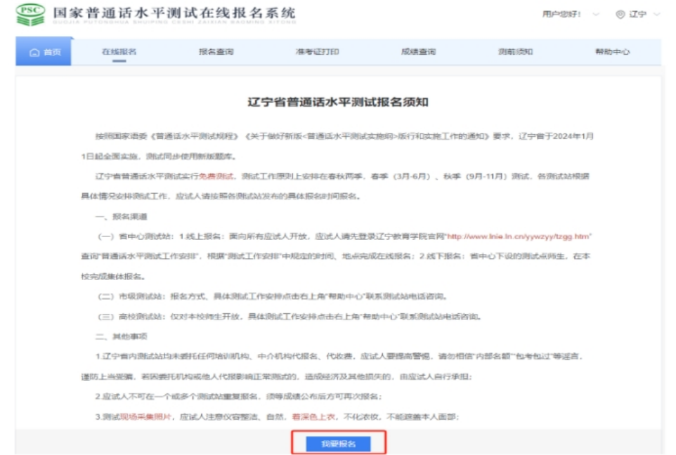
Task: Click the 用户您好 greeting text
Action: point(561,15)
